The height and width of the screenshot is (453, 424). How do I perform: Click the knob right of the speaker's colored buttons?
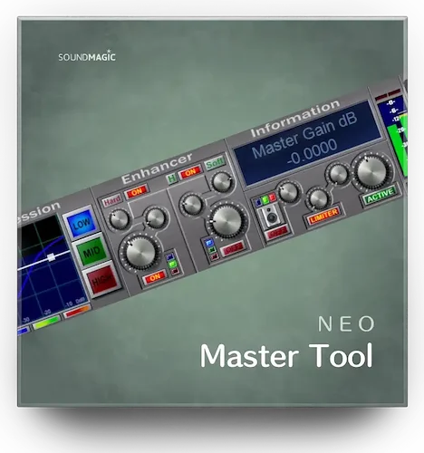click(288, 192)
